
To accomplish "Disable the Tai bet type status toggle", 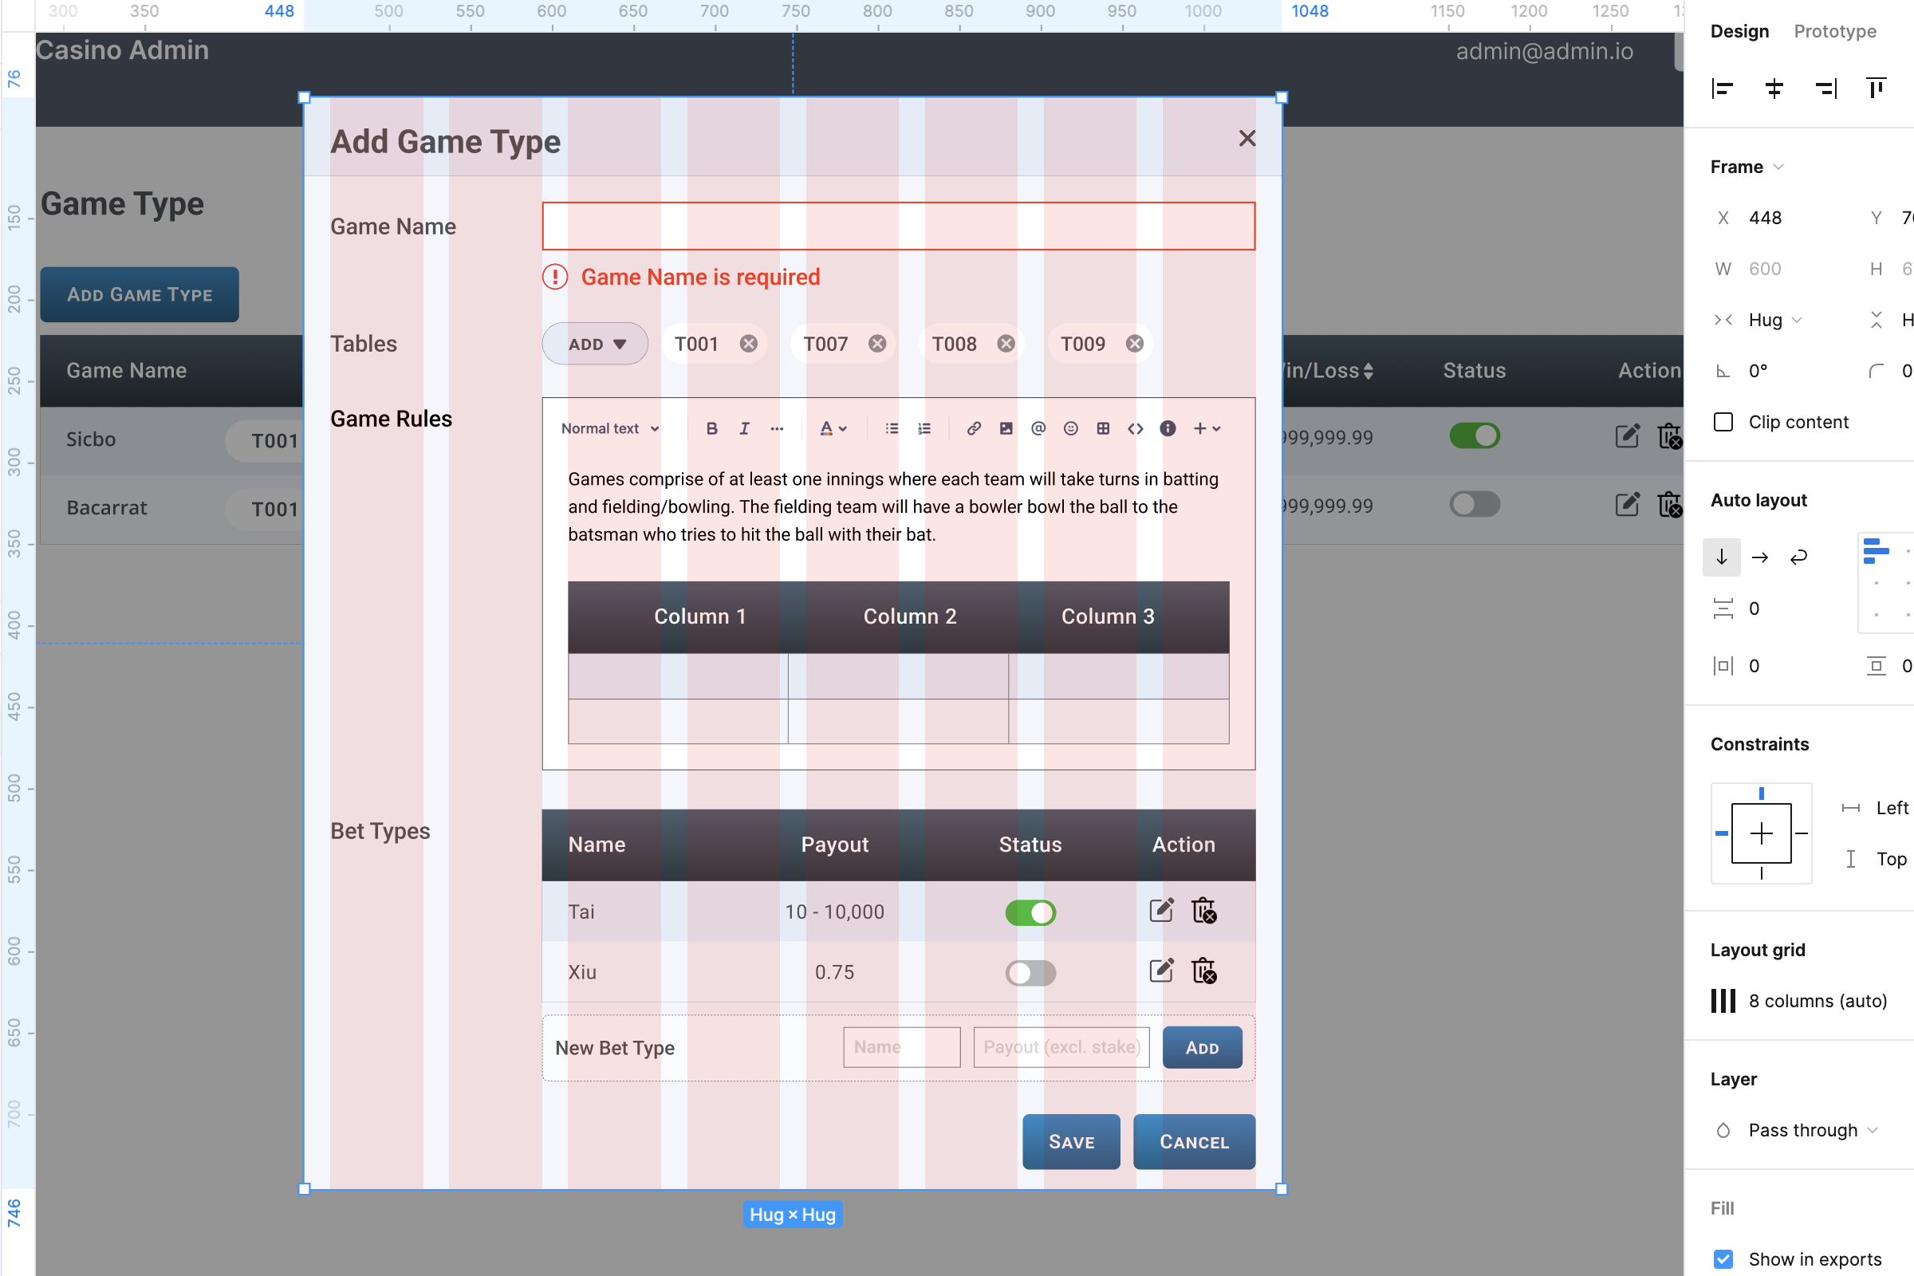I will tap(1030, 912).
